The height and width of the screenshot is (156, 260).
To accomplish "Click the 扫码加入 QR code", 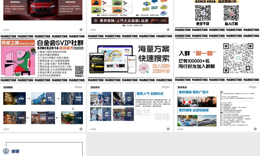I will (79, 70).
